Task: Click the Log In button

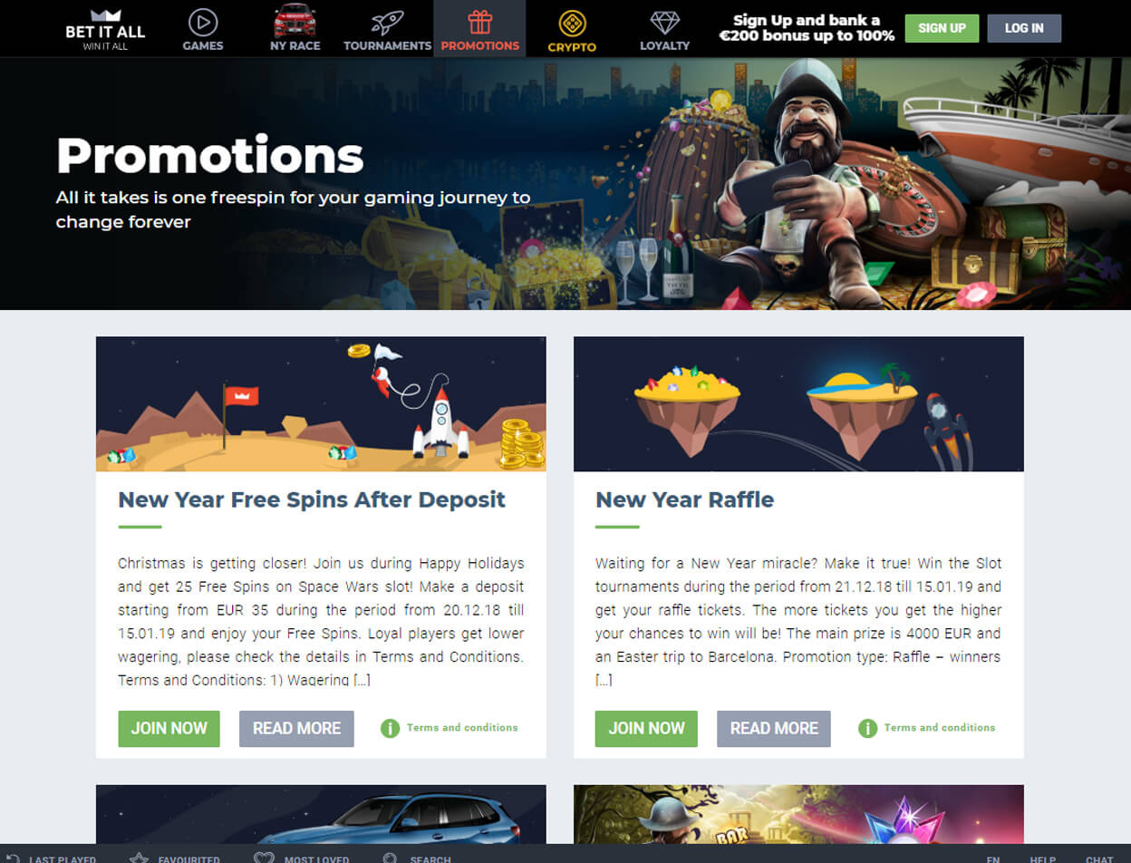Action: [x=1024, y=28]
